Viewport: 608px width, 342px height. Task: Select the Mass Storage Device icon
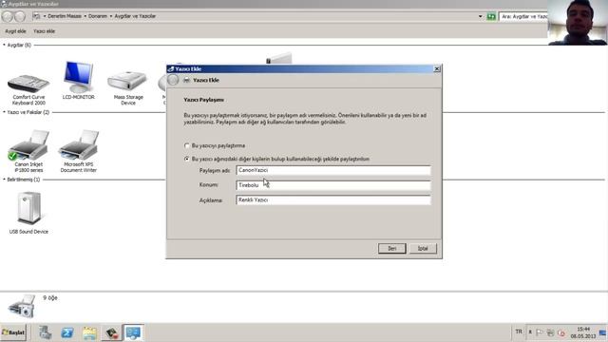pyautogui.click(x=128, y=87)
